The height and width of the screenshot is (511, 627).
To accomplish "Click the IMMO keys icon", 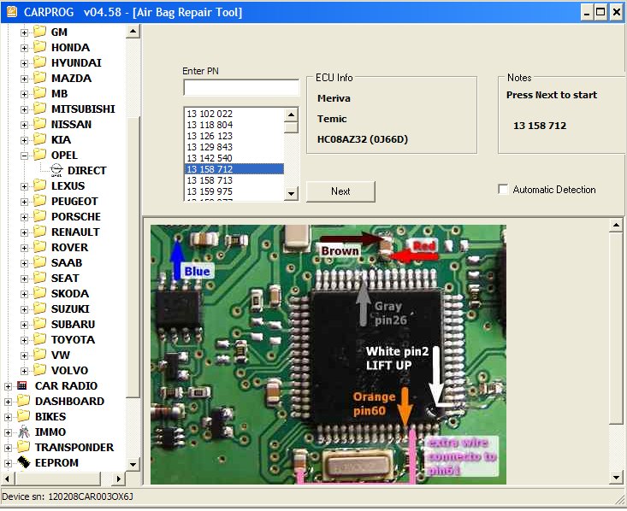I will 24,432.
